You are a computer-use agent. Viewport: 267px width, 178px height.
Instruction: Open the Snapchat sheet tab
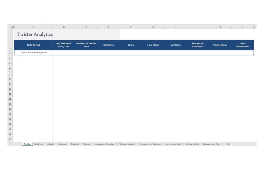(x=75, y=144)
